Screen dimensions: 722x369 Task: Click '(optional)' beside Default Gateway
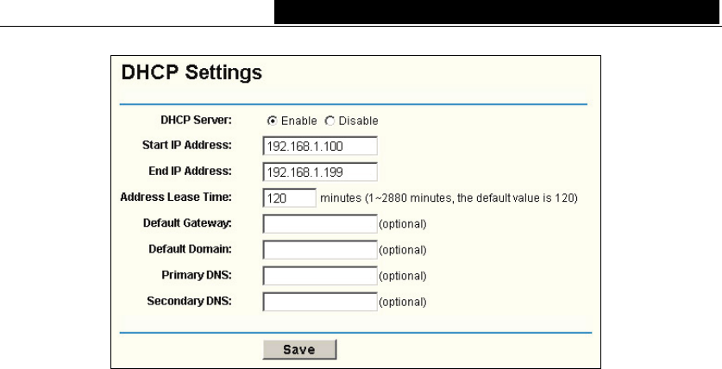[x=403, y=224]
